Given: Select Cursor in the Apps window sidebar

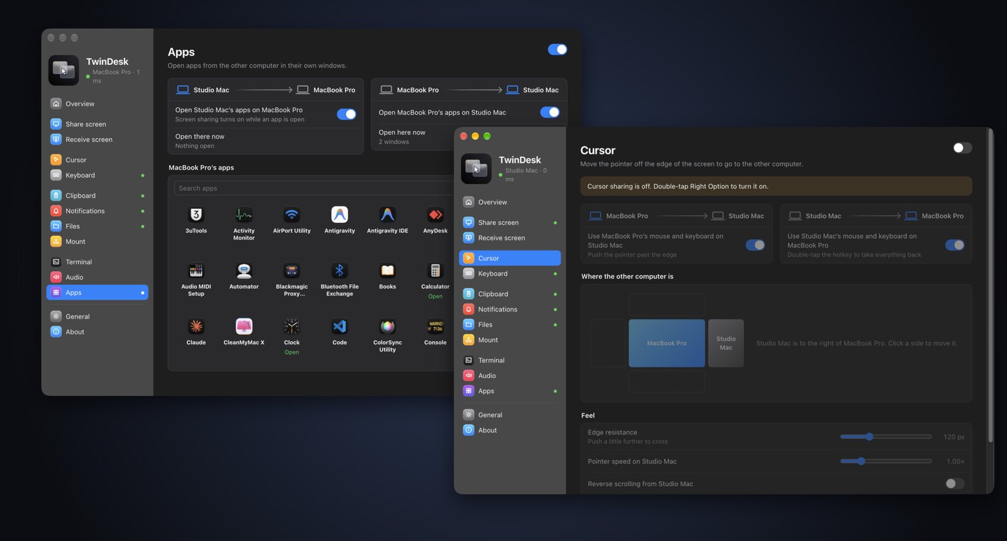Looking at the screenshot, I should point(97,160).
